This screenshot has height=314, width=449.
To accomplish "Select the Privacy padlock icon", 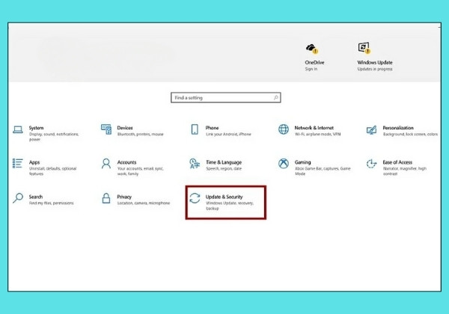I will (106, 198).
